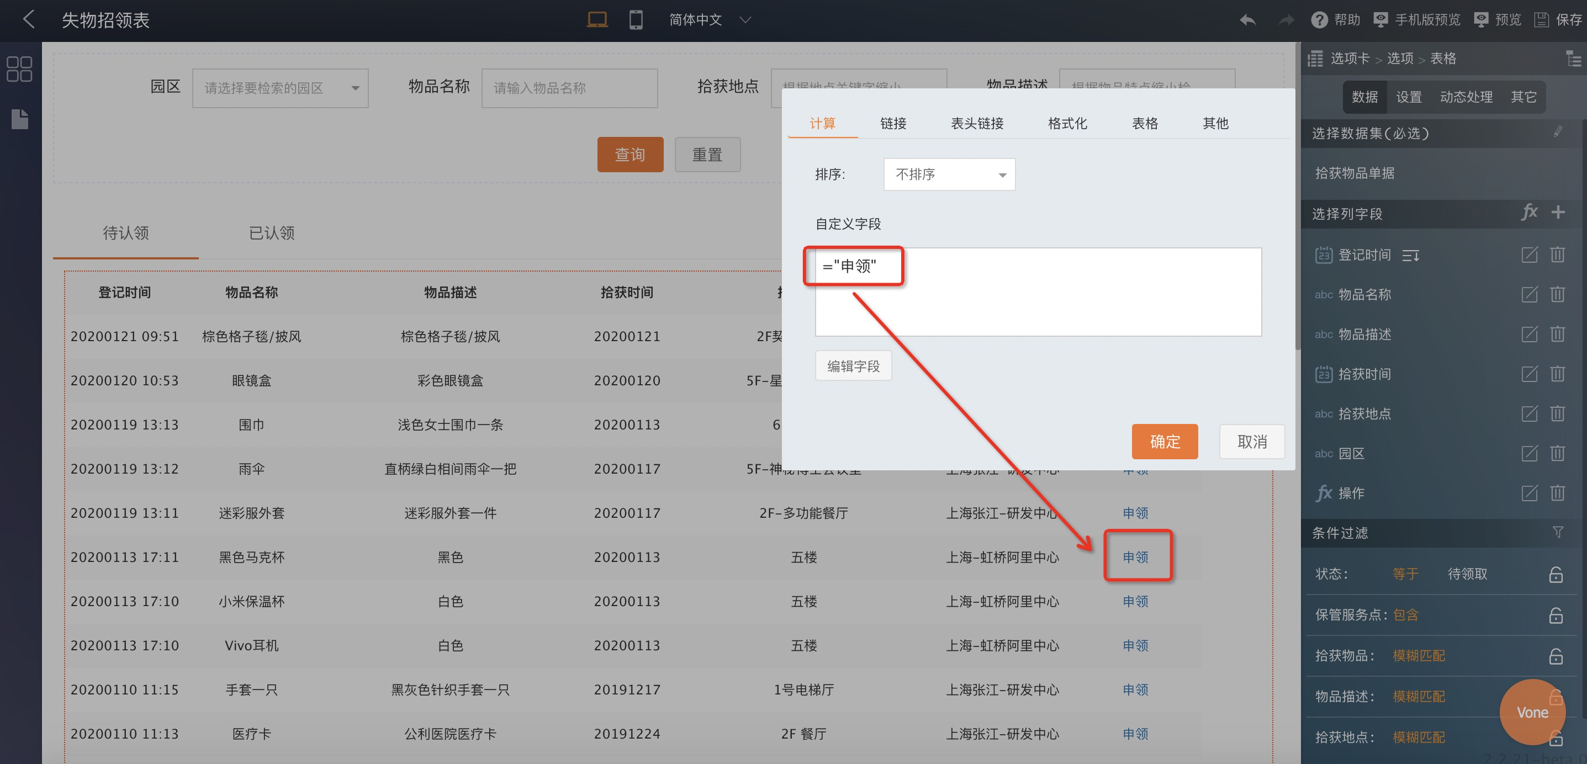Toggle the lock on 保管服务点 filter
1587x764 pixels.
click(1556, 615)
